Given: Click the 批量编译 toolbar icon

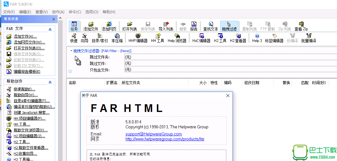Looking at the screenshot, I should pos(309,38).
